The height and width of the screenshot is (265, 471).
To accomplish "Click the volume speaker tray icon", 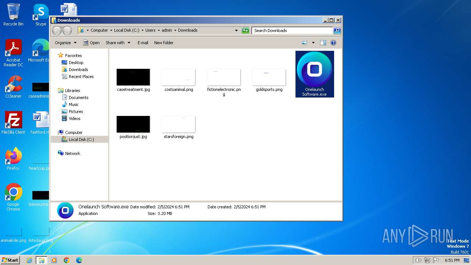I will (418, 260).
